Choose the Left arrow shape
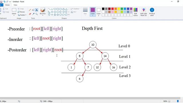Viewport: 183px width, 103px height. tap(63, 12)
